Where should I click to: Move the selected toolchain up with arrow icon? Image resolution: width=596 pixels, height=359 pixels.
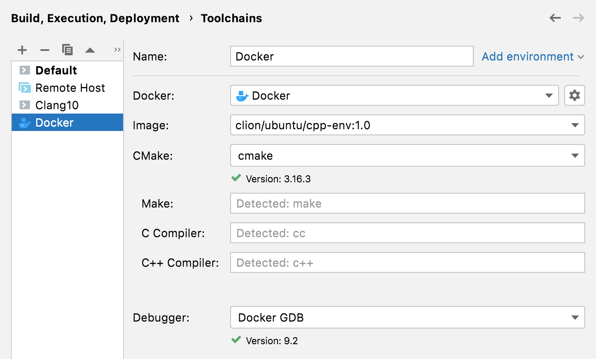pos(90,50)
